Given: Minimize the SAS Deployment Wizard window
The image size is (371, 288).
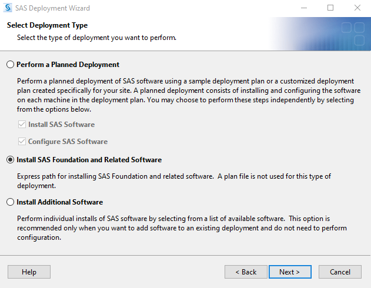Looking at the screenshot, I should (x=304, y=8).
